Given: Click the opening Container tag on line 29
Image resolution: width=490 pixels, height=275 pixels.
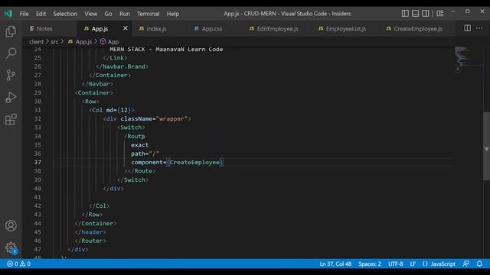Looking at the screenshot, I should pos(93,92).
